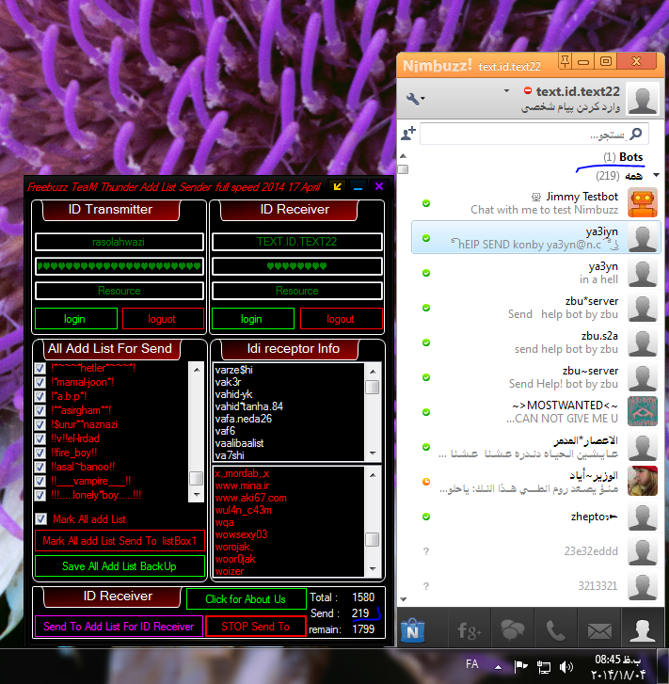Open the Facebook Google social icon

click(469, 630)
